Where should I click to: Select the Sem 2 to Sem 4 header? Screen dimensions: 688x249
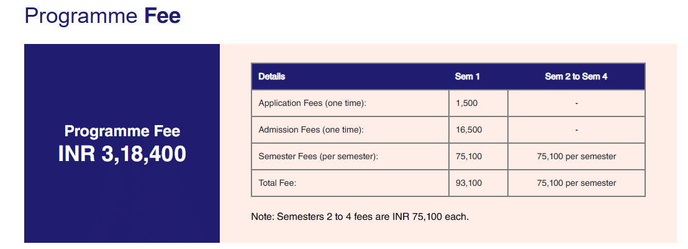click(x=576, y=77)
